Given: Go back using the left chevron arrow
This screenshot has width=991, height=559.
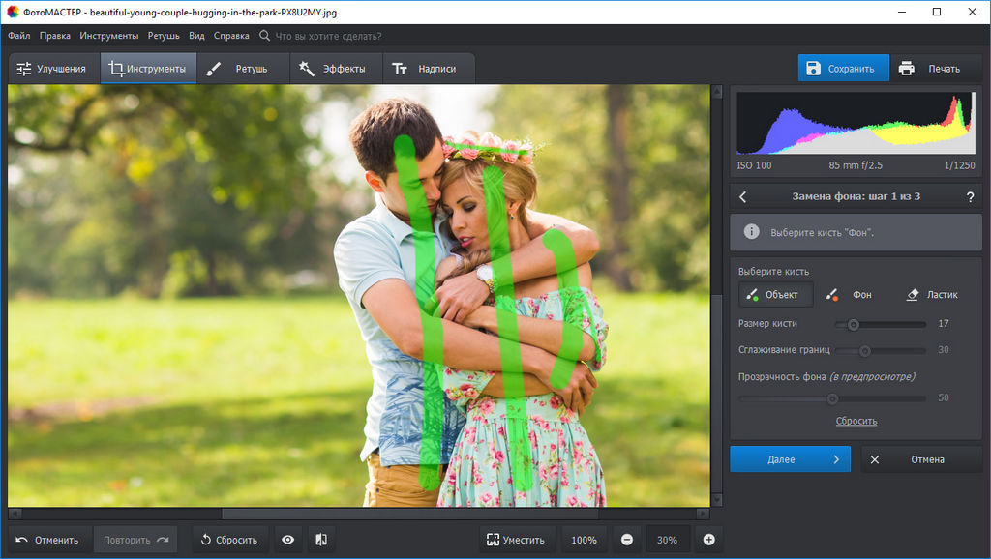Looking at the screenshot, I should pos(743,196).
